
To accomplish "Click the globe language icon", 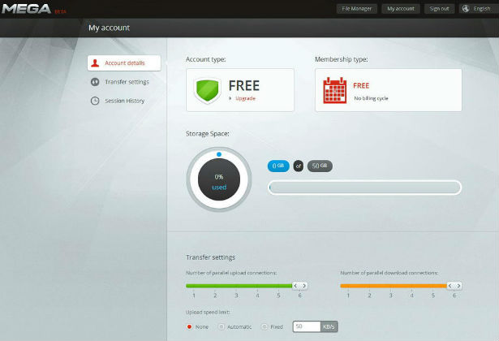I will coord(466,9).
